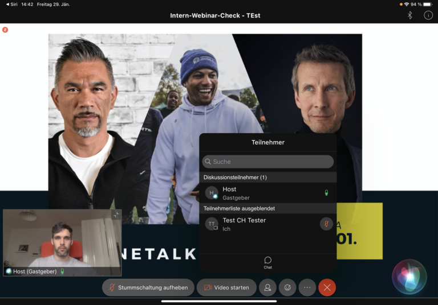The height and width of the screenshot is (305, 438).
Task: Tap Host's green microphone icon in list
Action: tap(326, 193)
